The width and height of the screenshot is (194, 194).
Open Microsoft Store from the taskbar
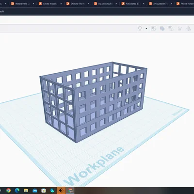pyautogui.click(x=44, y=191)
